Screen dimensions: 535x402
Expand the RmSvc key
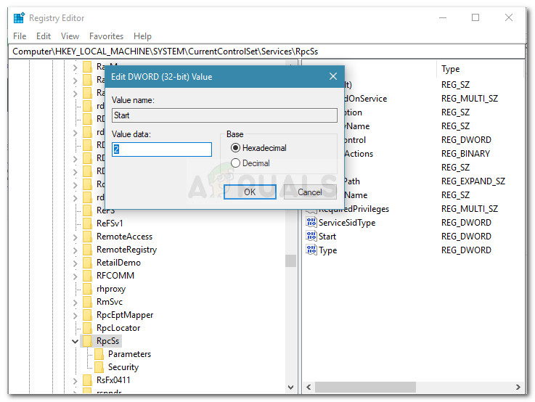(75, 303)
